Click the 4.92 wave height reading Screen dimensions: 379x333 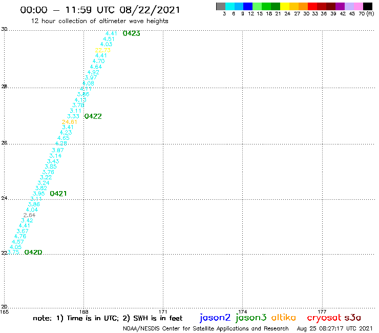pyautogui.click(x=93, y=72)
